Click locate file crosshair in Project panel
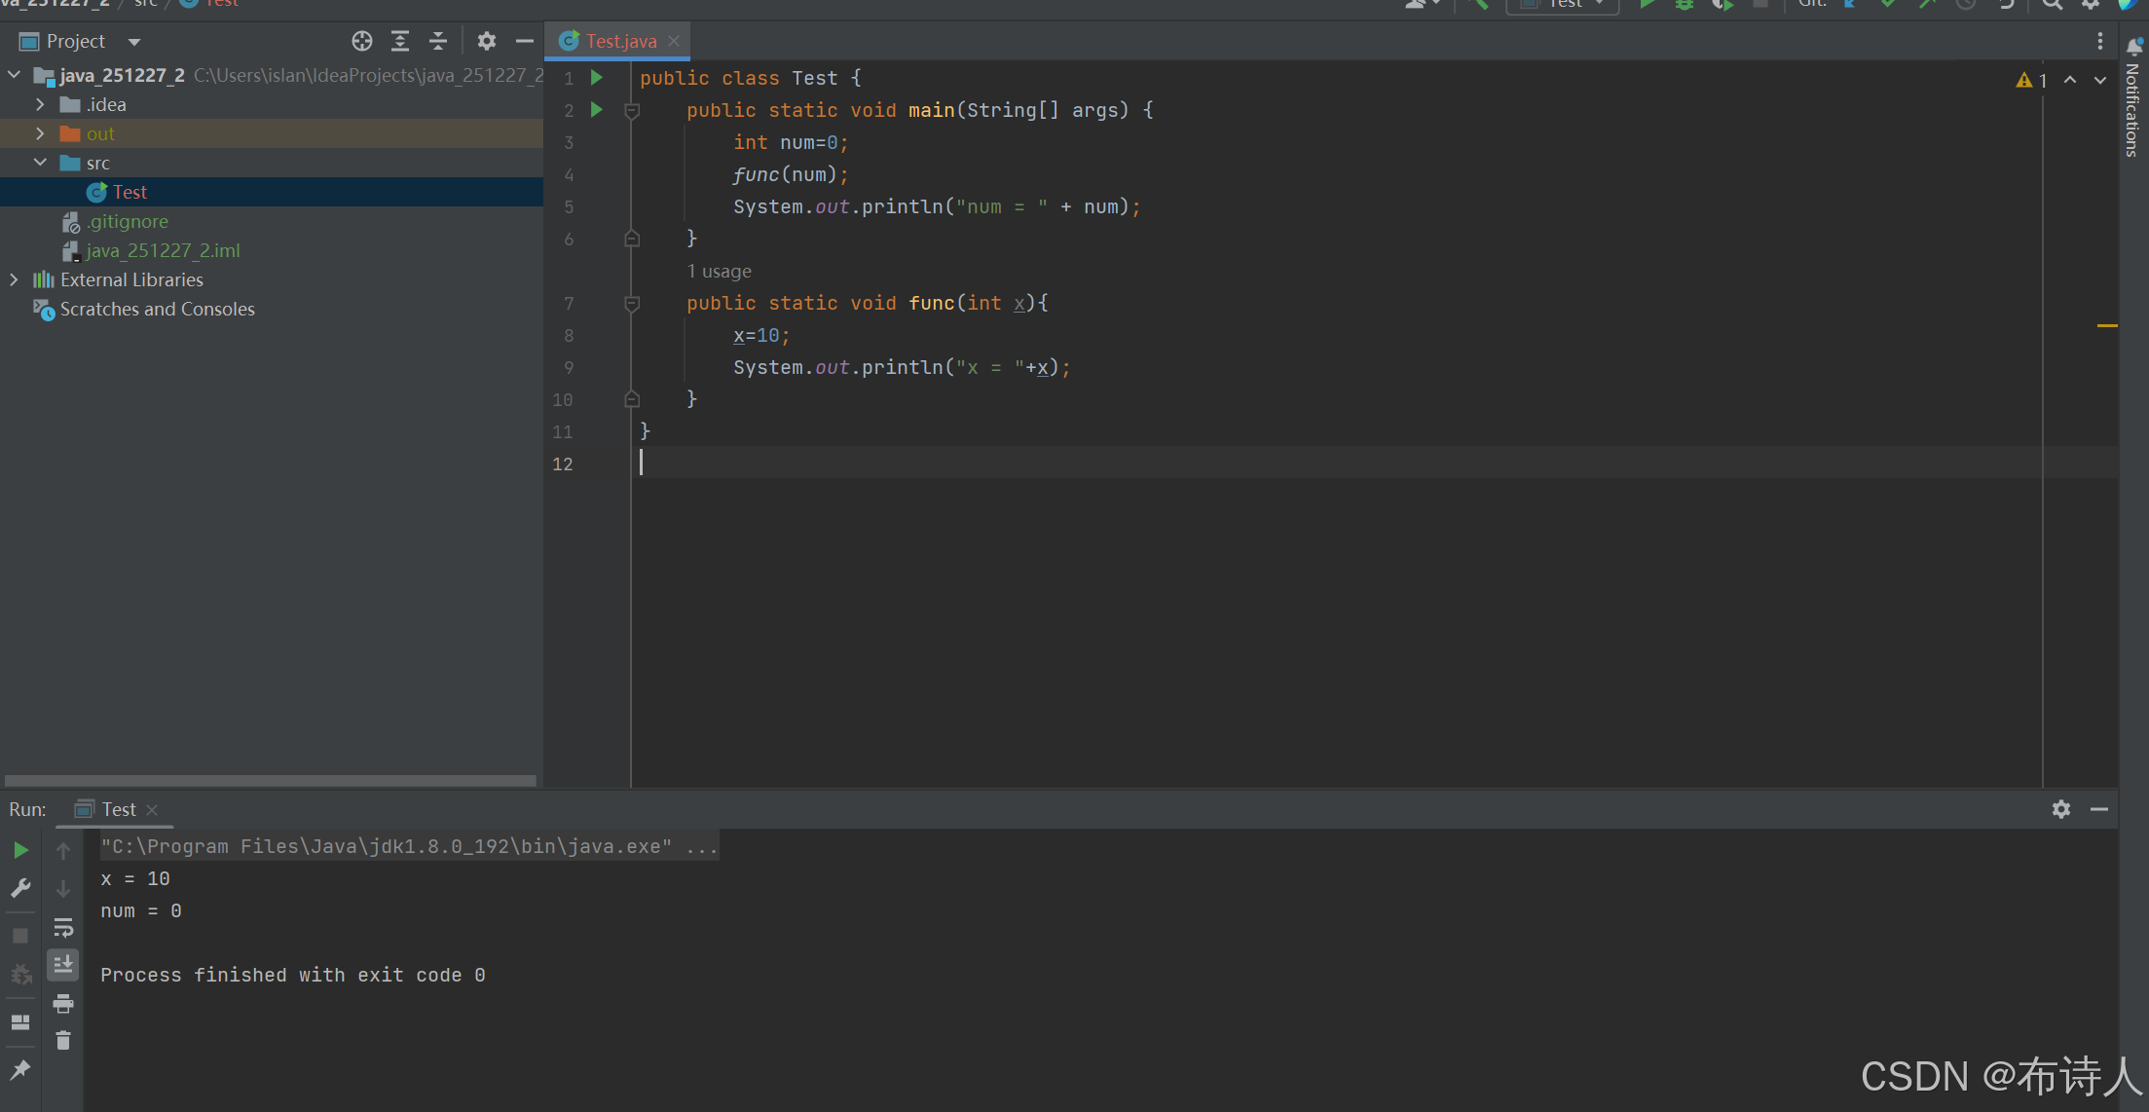The width and height of the screenshot is (2149, 1112). click(362, 41)
